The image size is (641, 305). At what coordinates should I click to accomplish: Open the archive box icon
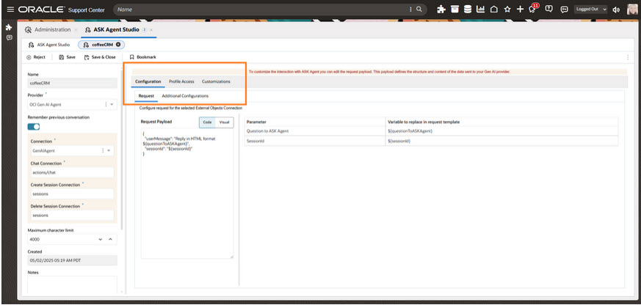455,9
